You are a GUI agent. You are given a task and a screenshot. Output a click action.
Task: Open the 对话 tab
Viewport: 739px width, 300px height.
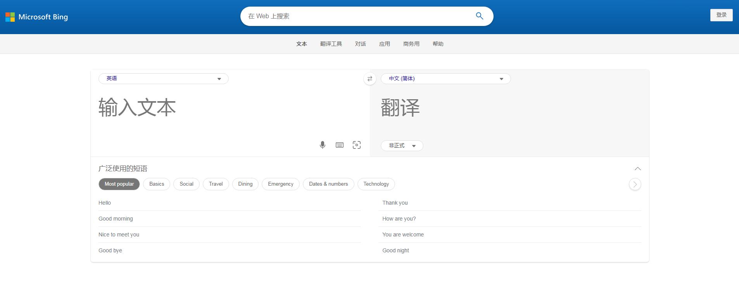360,44
